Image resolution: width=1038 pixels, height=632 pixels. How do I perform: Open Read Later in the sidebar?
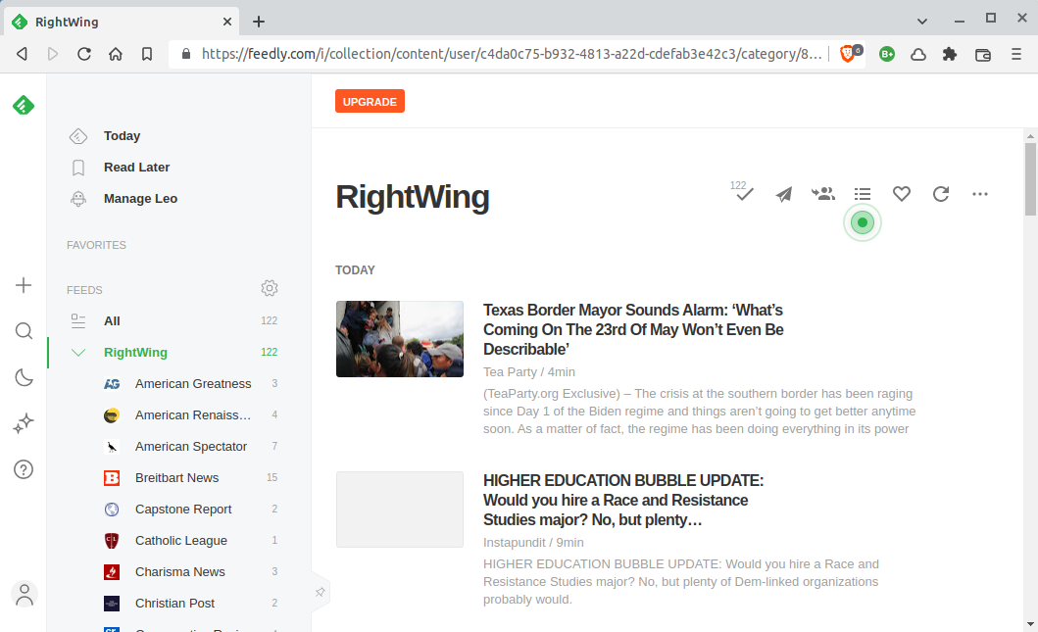pos(136,168)
